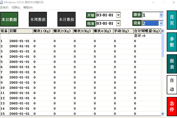Click the 本日数据 daily data button

point(9,20)
